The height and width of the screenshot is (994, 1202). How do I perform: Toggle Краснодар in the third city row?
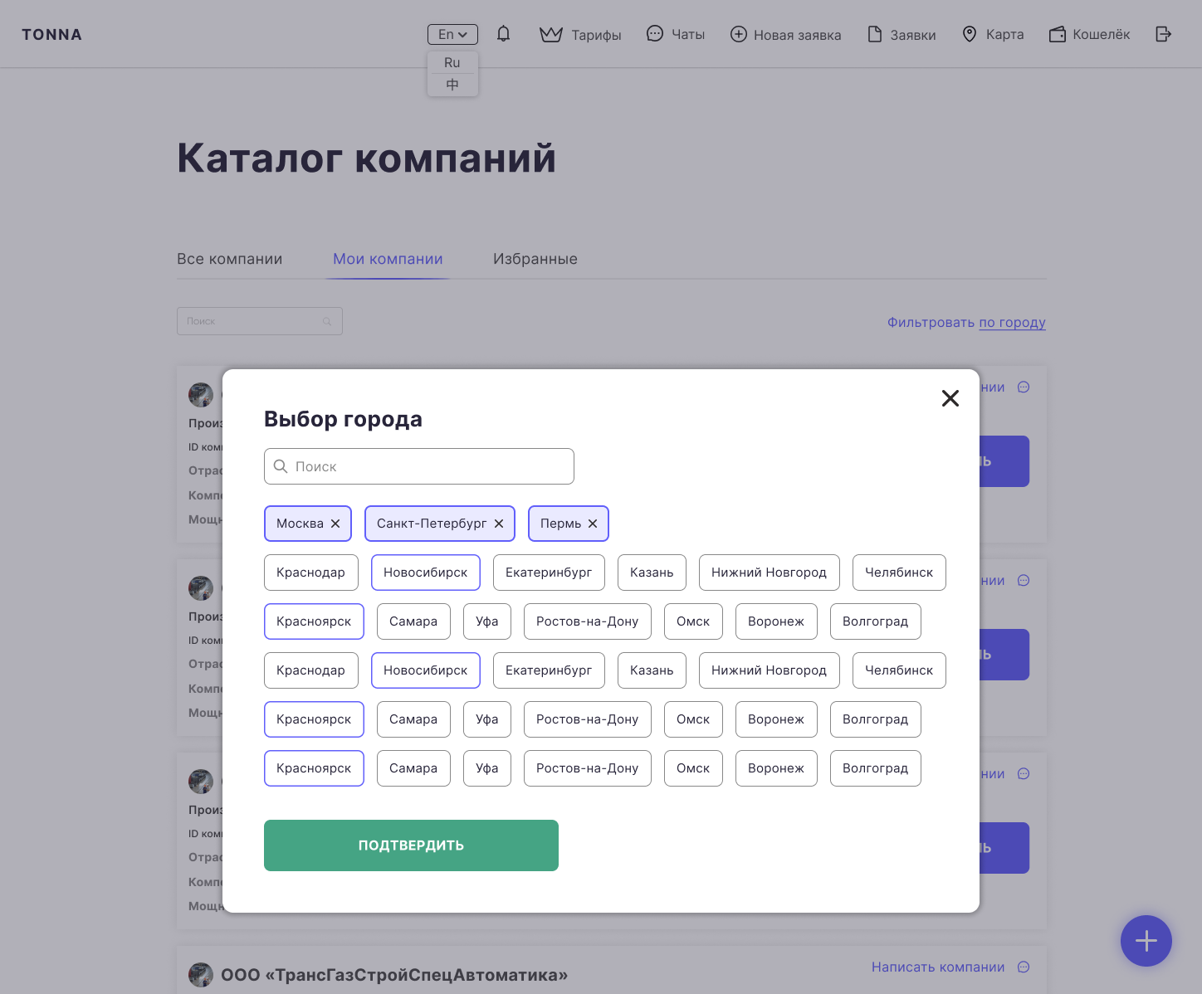coord(311,670)
